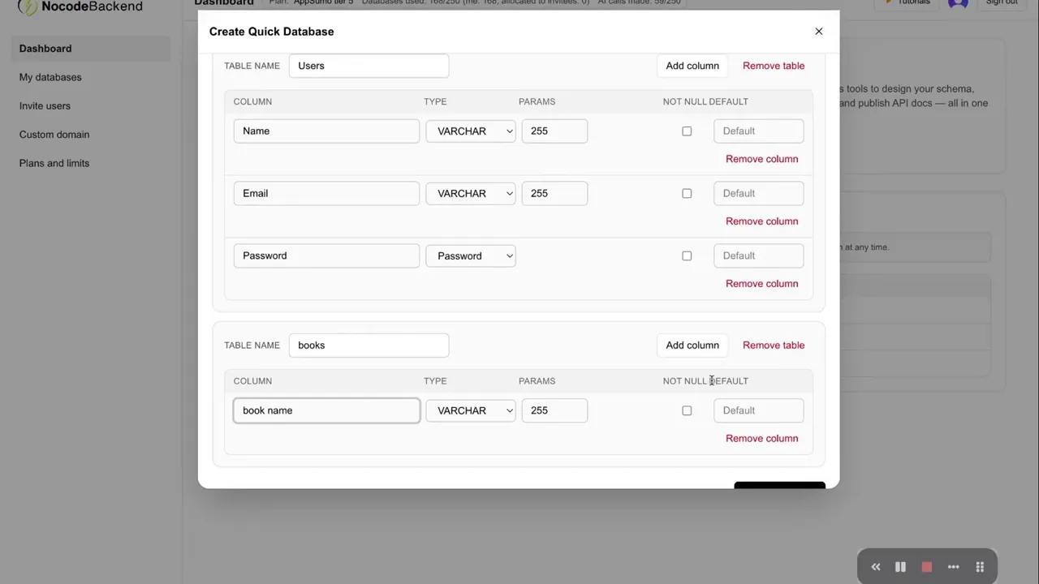The height and width of the screenshot is (584, 1039).
Task: Open My databases in the sidebar
Action: pyautogui.click(x=50, y=77)
